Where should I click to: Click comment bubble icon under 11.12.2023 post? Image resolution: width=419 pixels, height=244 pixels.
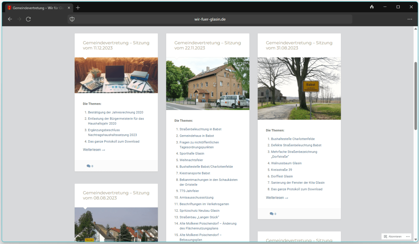point(88,166)
